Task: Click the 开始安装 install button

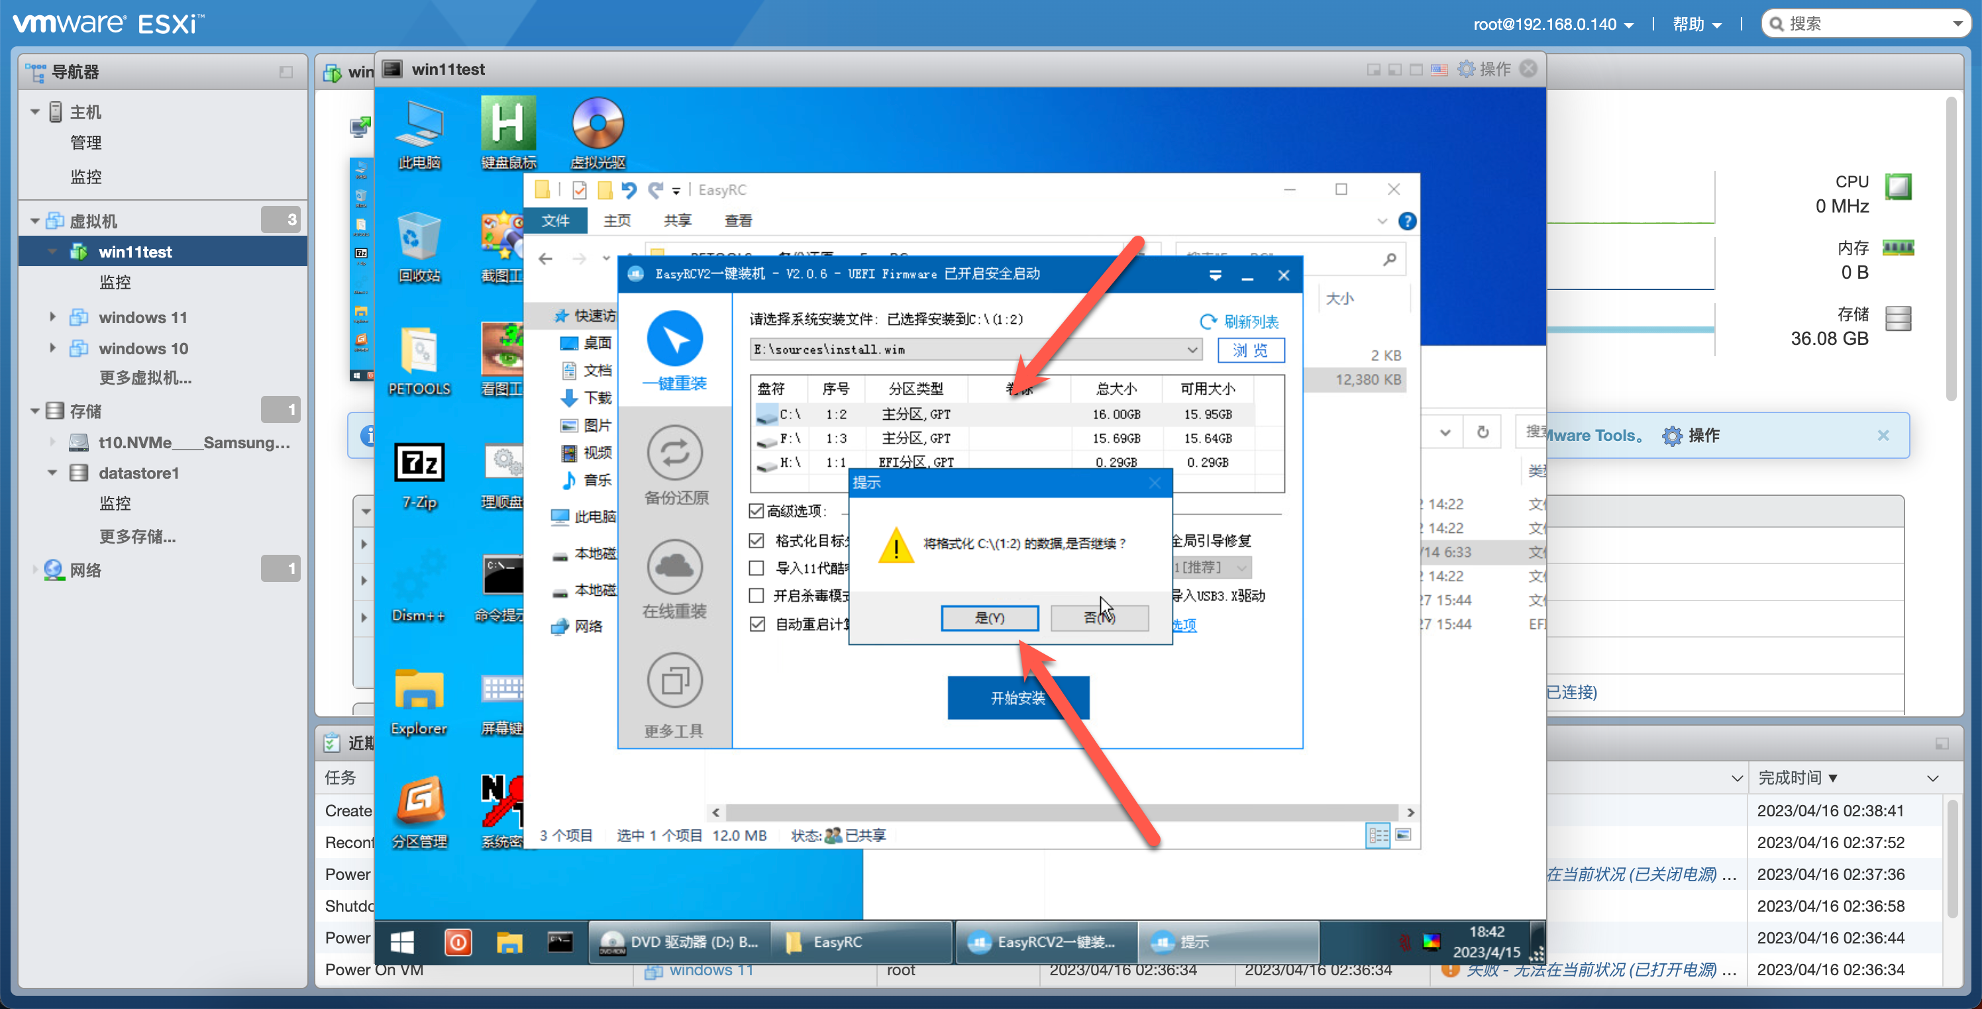Action: pos(1018,698)
